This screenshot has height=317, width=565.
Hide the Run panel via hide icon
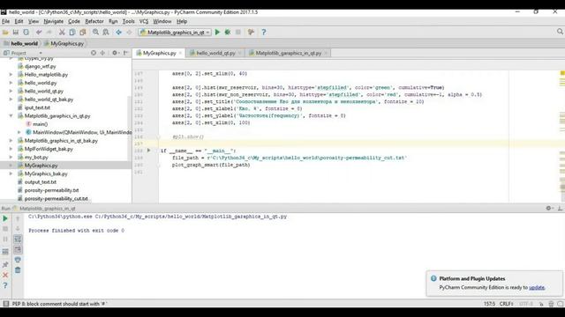point(560,208)
